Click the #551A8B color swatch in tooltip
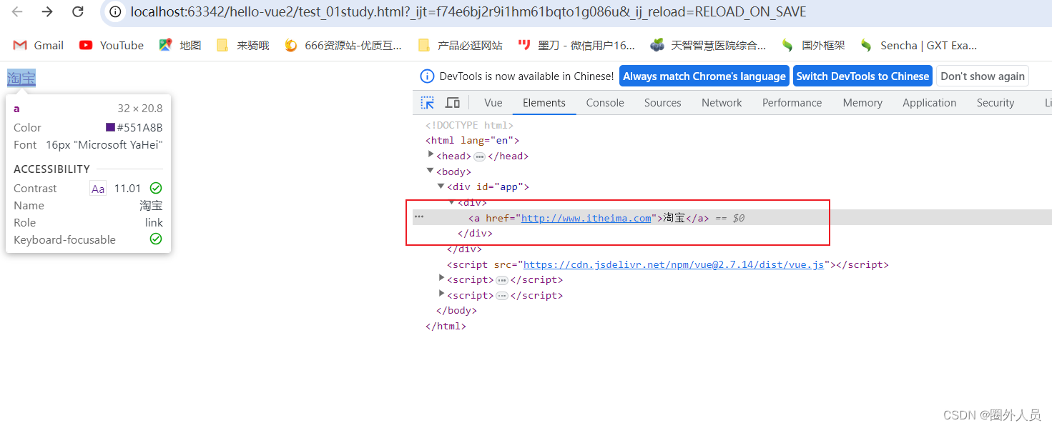The width and height of the screenshot is (1052, 428). pyautogui.click(x=110, y=127)
